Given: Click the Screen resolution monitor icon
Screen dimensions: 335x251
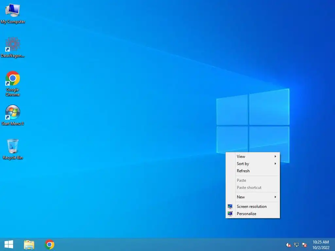Looking at the screenshot, I should 230,207.
